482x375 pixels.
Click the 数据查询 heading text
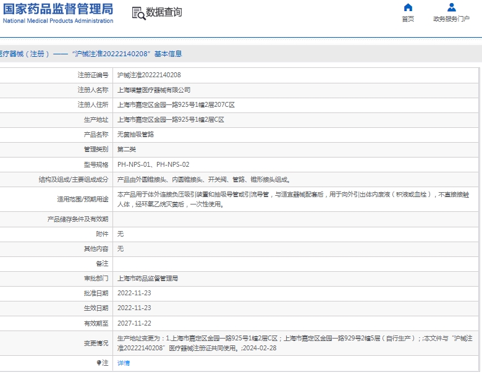pyautogui.click(x=164, y=12)
